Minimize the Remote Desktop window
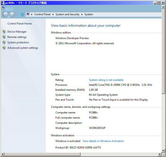This screenshot has height=157, width=166. pos(155,3)
